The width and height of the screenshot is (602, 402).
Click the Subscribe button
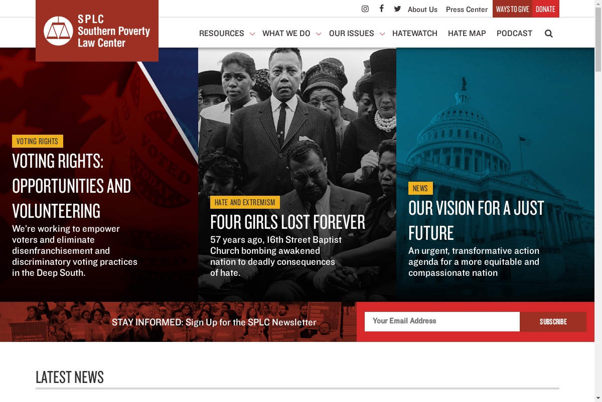[553, 321]
